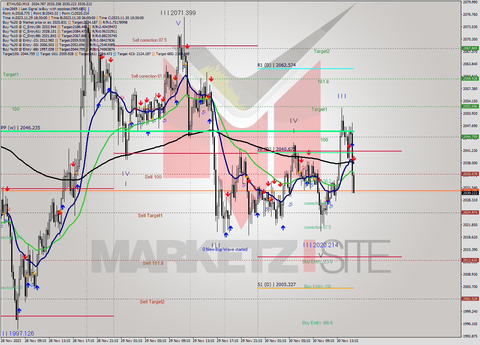Select '28 Nov 17:15' on the time axis

tap(84, 341)
